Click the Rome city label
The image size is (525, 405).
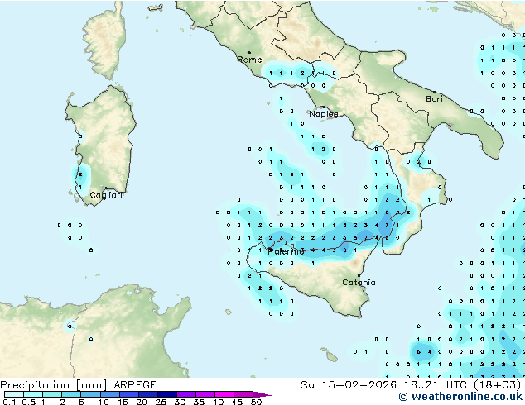249,60
